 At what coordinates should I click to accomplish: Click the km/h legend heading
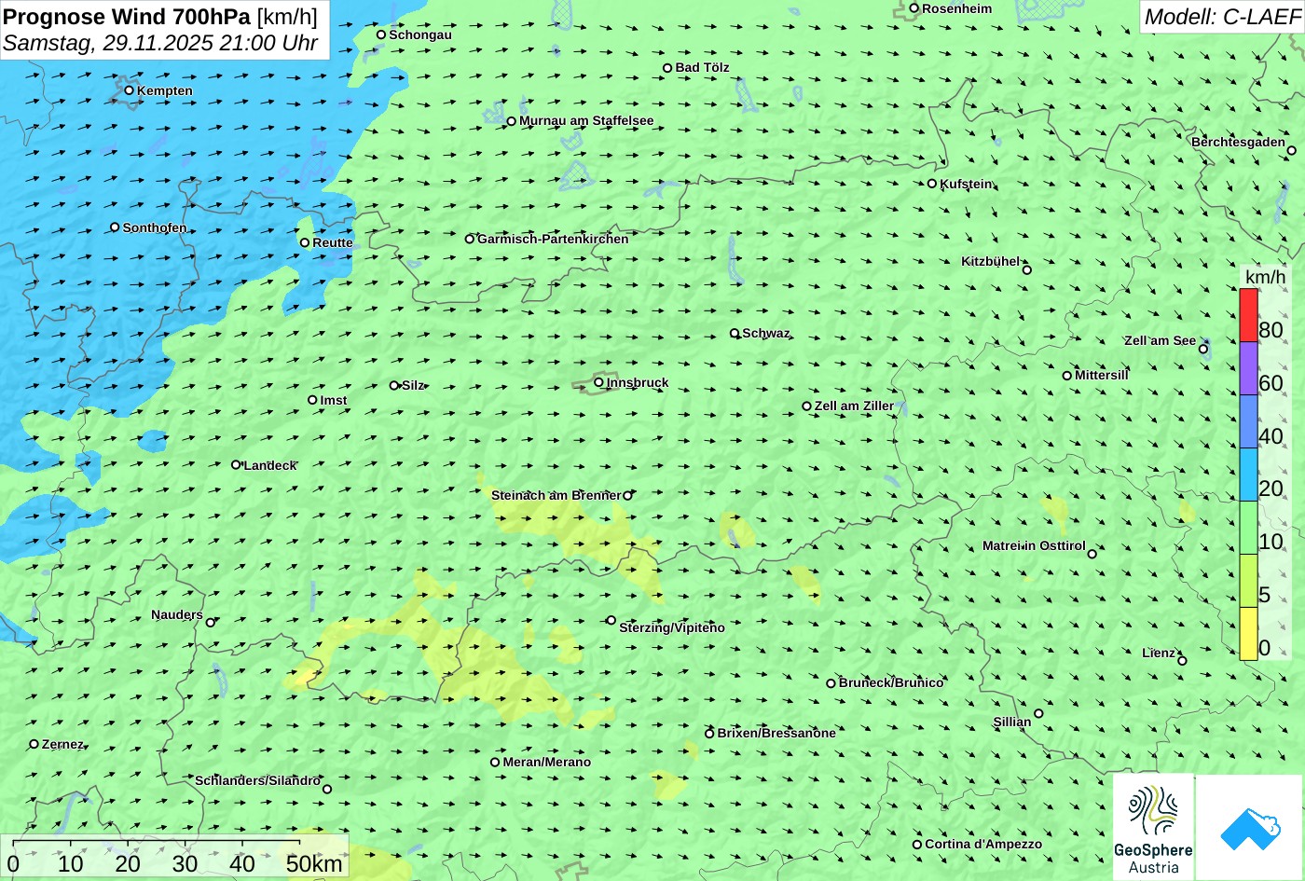[x=1265, y=277]
